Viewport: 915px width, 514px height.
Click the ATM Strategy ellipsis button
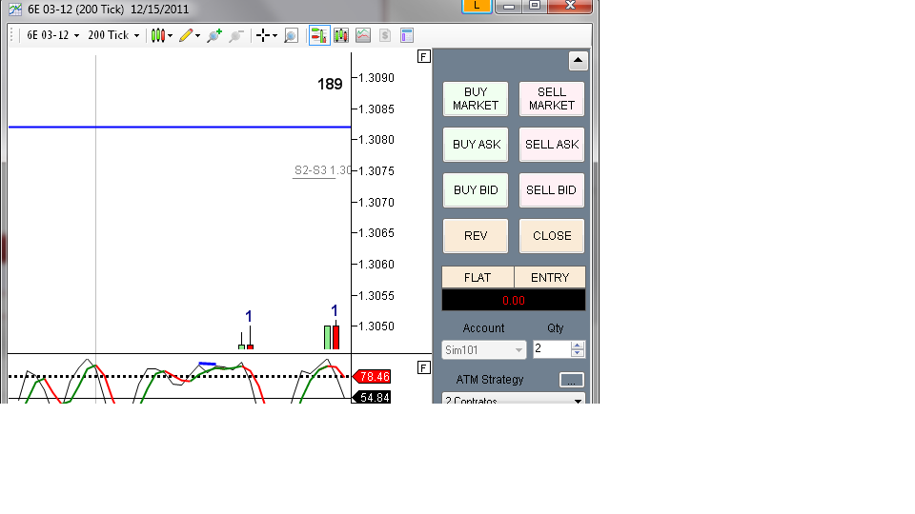point(571,380)
